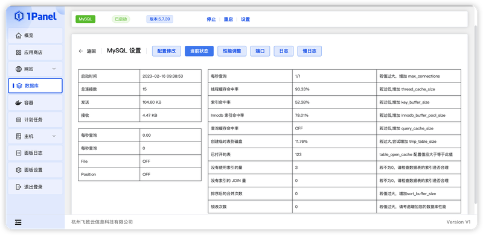
Task: Click the 退出登录 logout icon
Action: 19,187
